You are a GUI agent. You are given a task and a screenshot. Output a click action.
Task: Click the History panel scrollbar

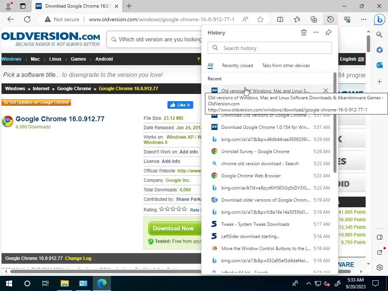(x=335, y=122)
